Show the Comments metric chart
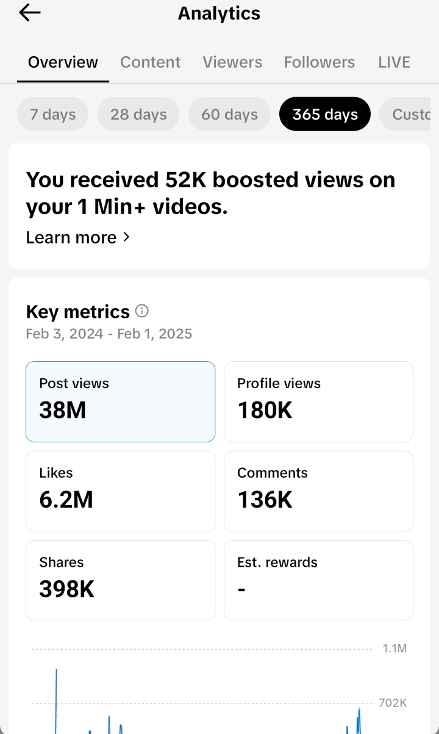Screen dimensions: 439x734 318,491
